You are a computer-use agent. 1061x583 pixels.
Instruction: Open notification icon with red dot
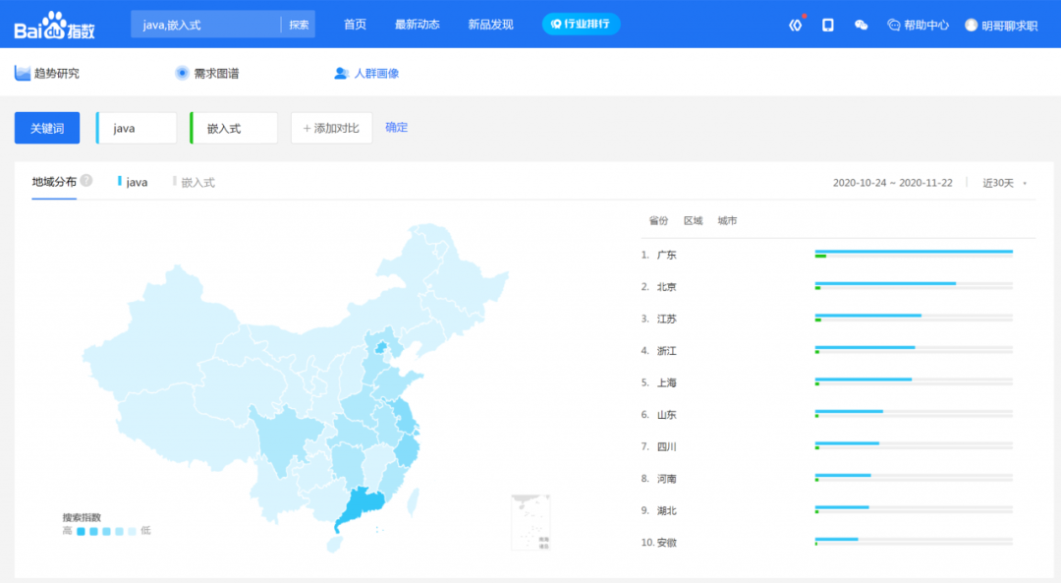point(796,25)
